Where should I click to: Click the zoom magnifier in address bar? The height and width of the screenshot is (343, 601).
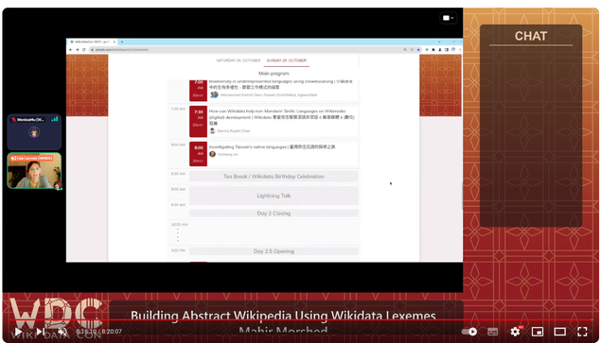pos(405,50)
